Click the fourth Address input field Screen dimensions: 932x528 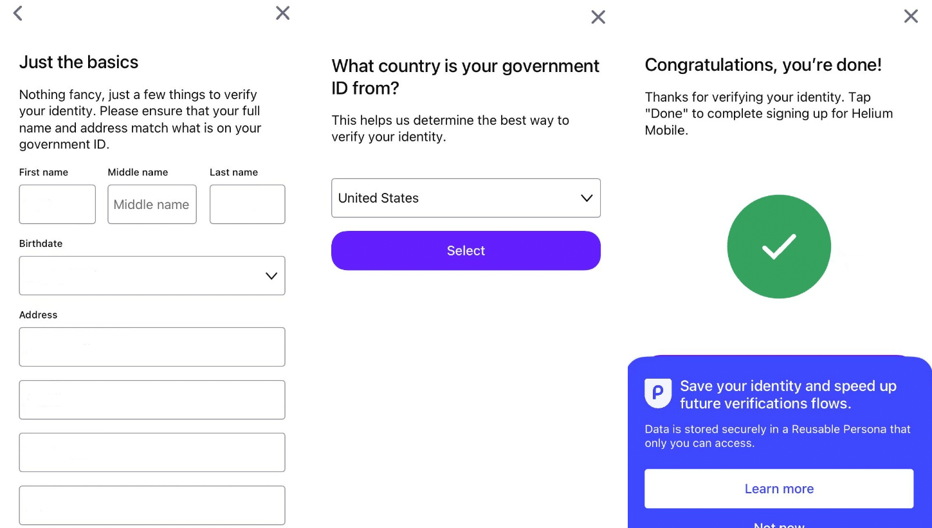pyautogui.click(x=152, y=505)
